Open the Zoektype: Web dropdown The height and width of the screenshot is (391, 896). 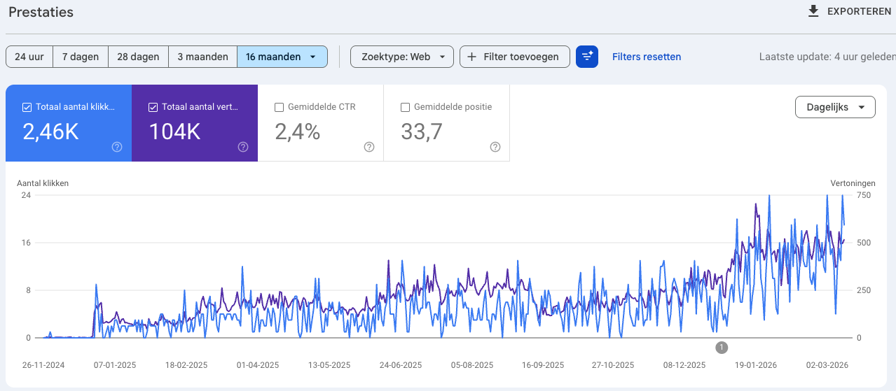pos(402,57)
